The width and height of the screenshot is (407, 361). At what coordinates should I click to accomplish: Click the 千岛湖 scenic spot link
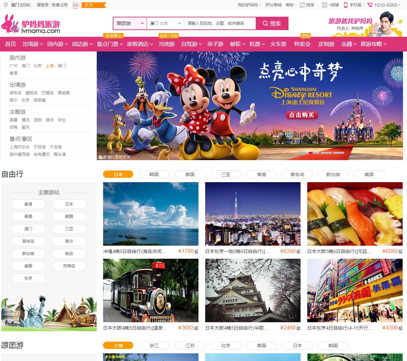[56, 147]
